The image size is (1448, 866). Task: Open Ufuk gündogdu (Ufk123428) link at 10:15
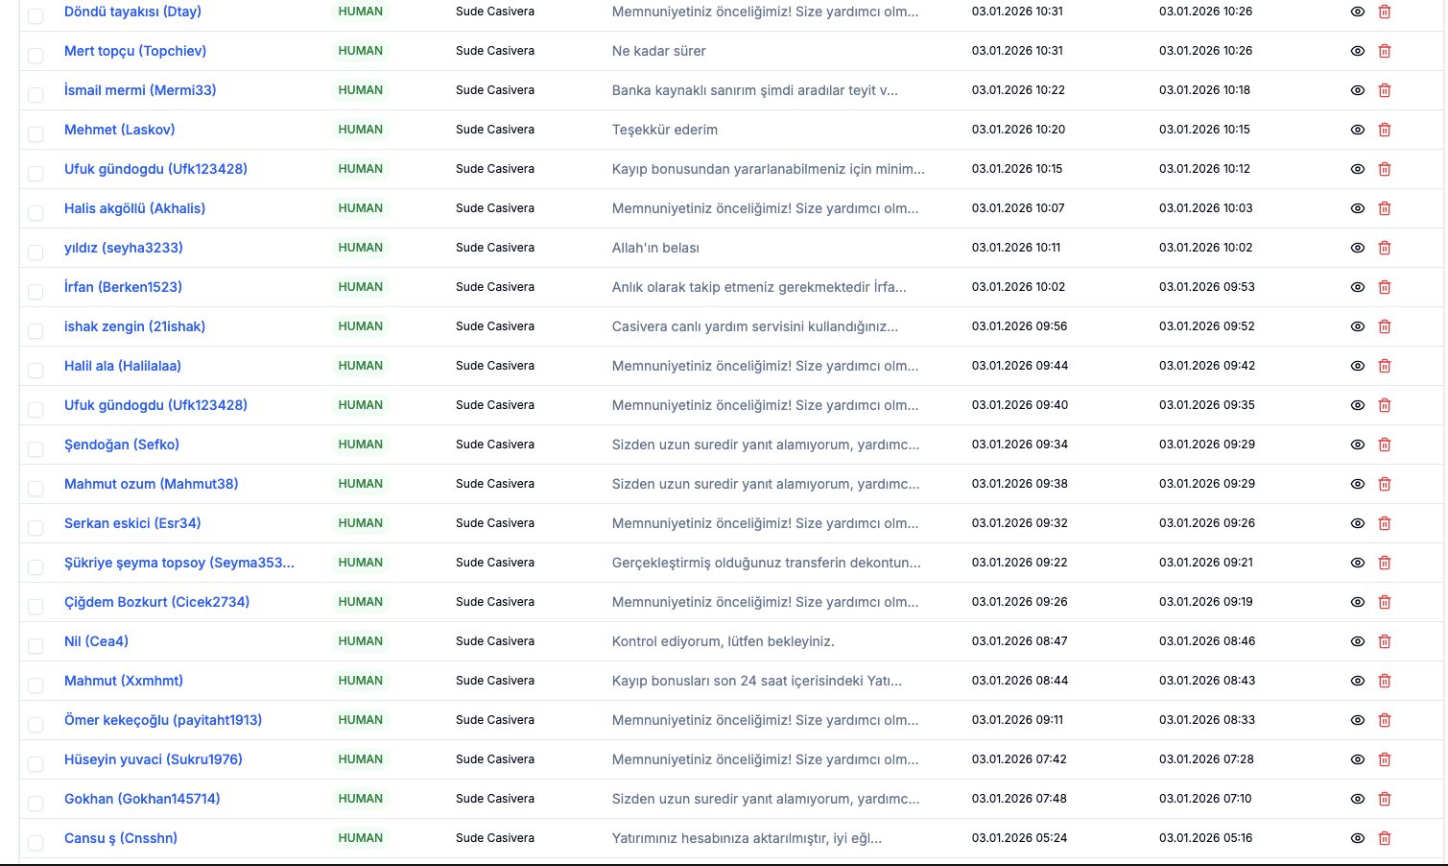155,169
